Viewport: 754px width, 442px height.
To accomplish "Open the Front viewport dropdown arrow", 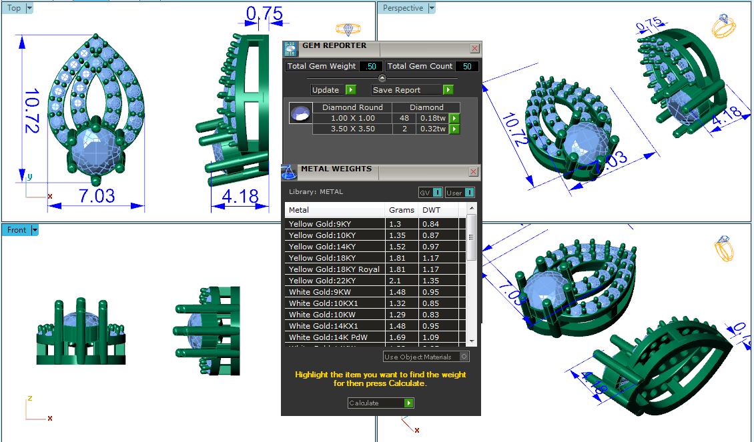I will tap(35, 230).
